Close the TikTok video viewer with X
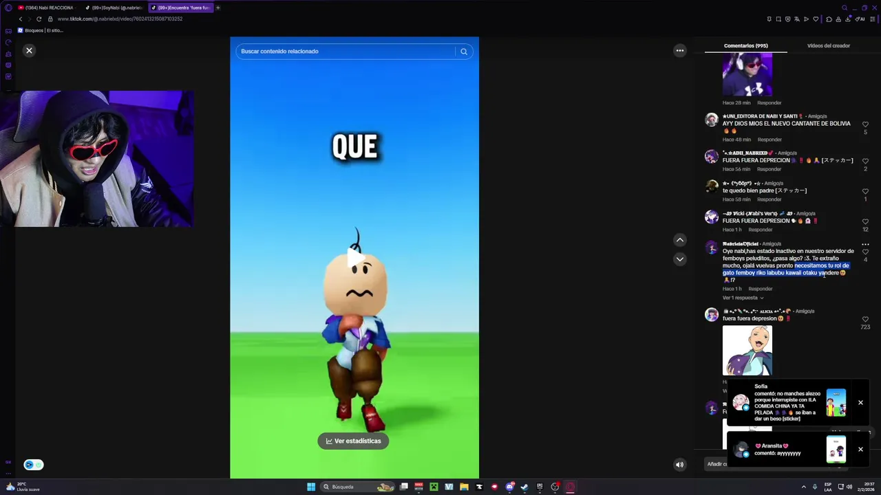Viewport: 881px width, 495px height. (29, 50)
